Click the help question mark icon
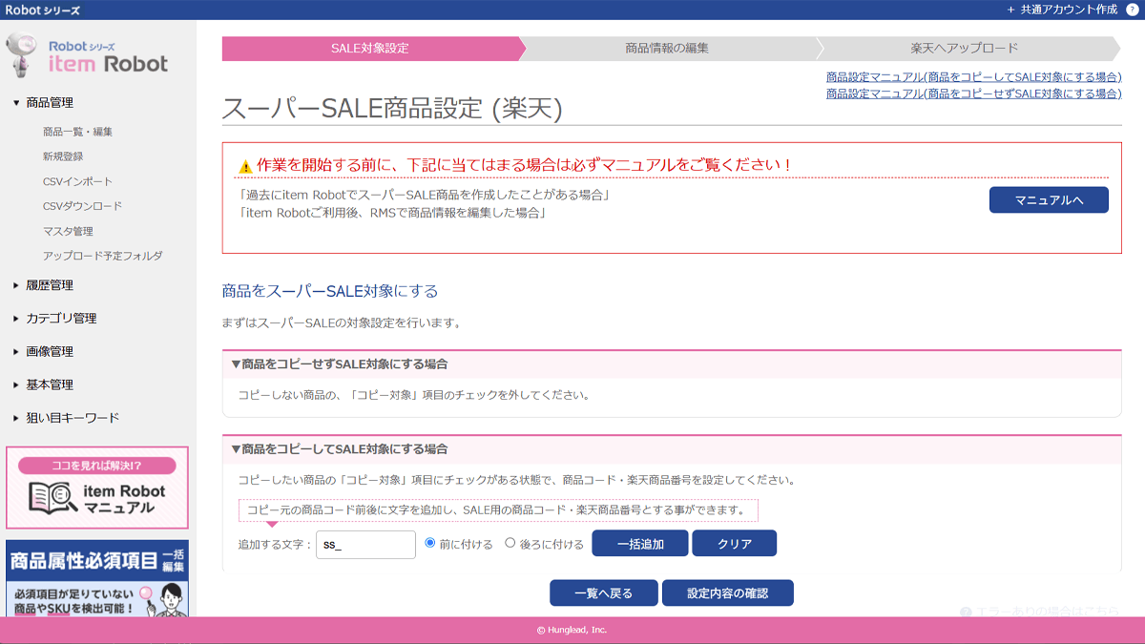The height and width of the screenshot is (644, 1145). click(x=1132, y=9)
